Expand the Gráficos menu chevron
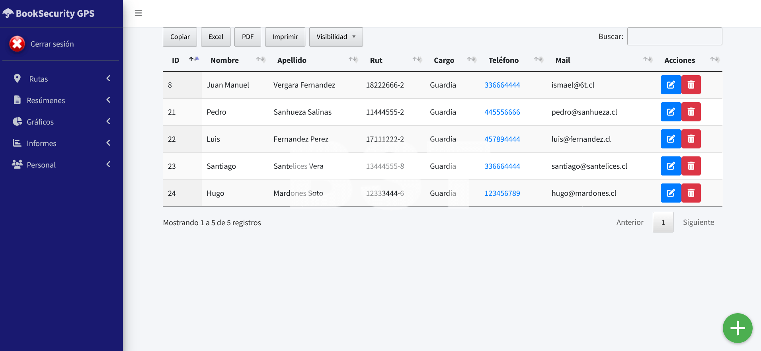 (x=108, y=121)
